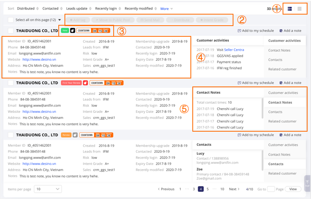Open the Items per page dropdown

48,189
